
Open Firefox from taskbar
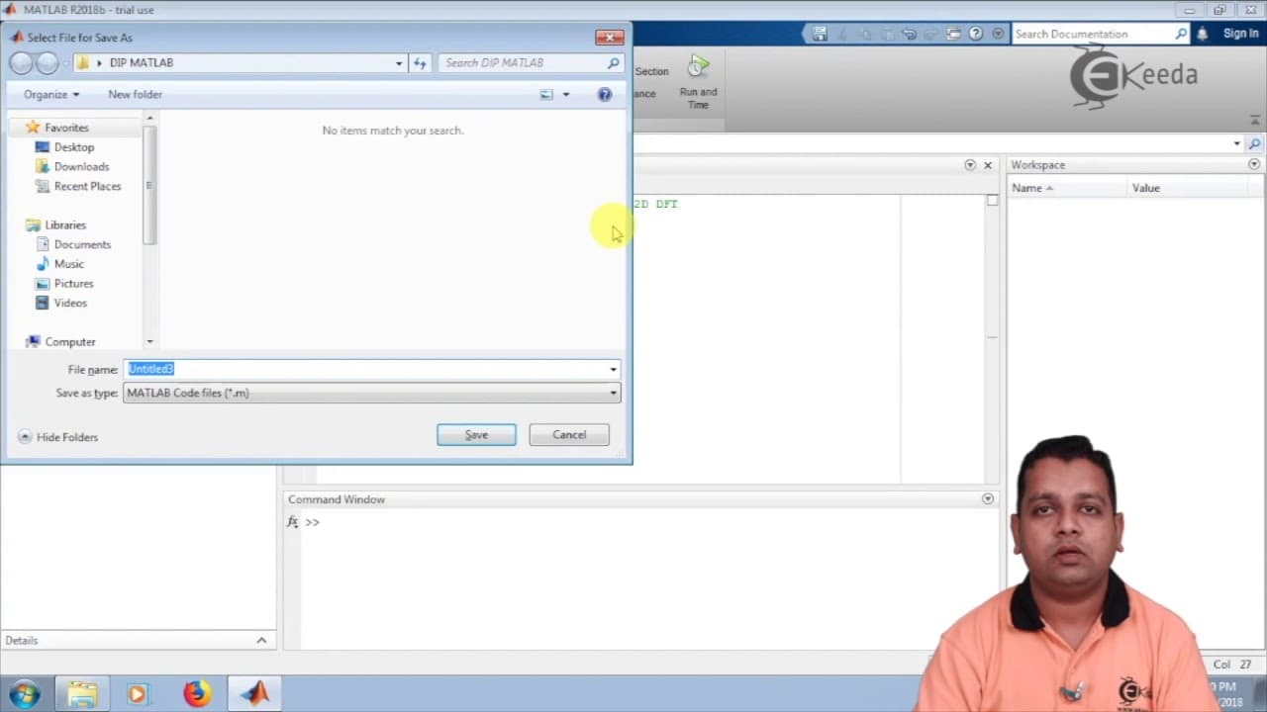point(196,694)
